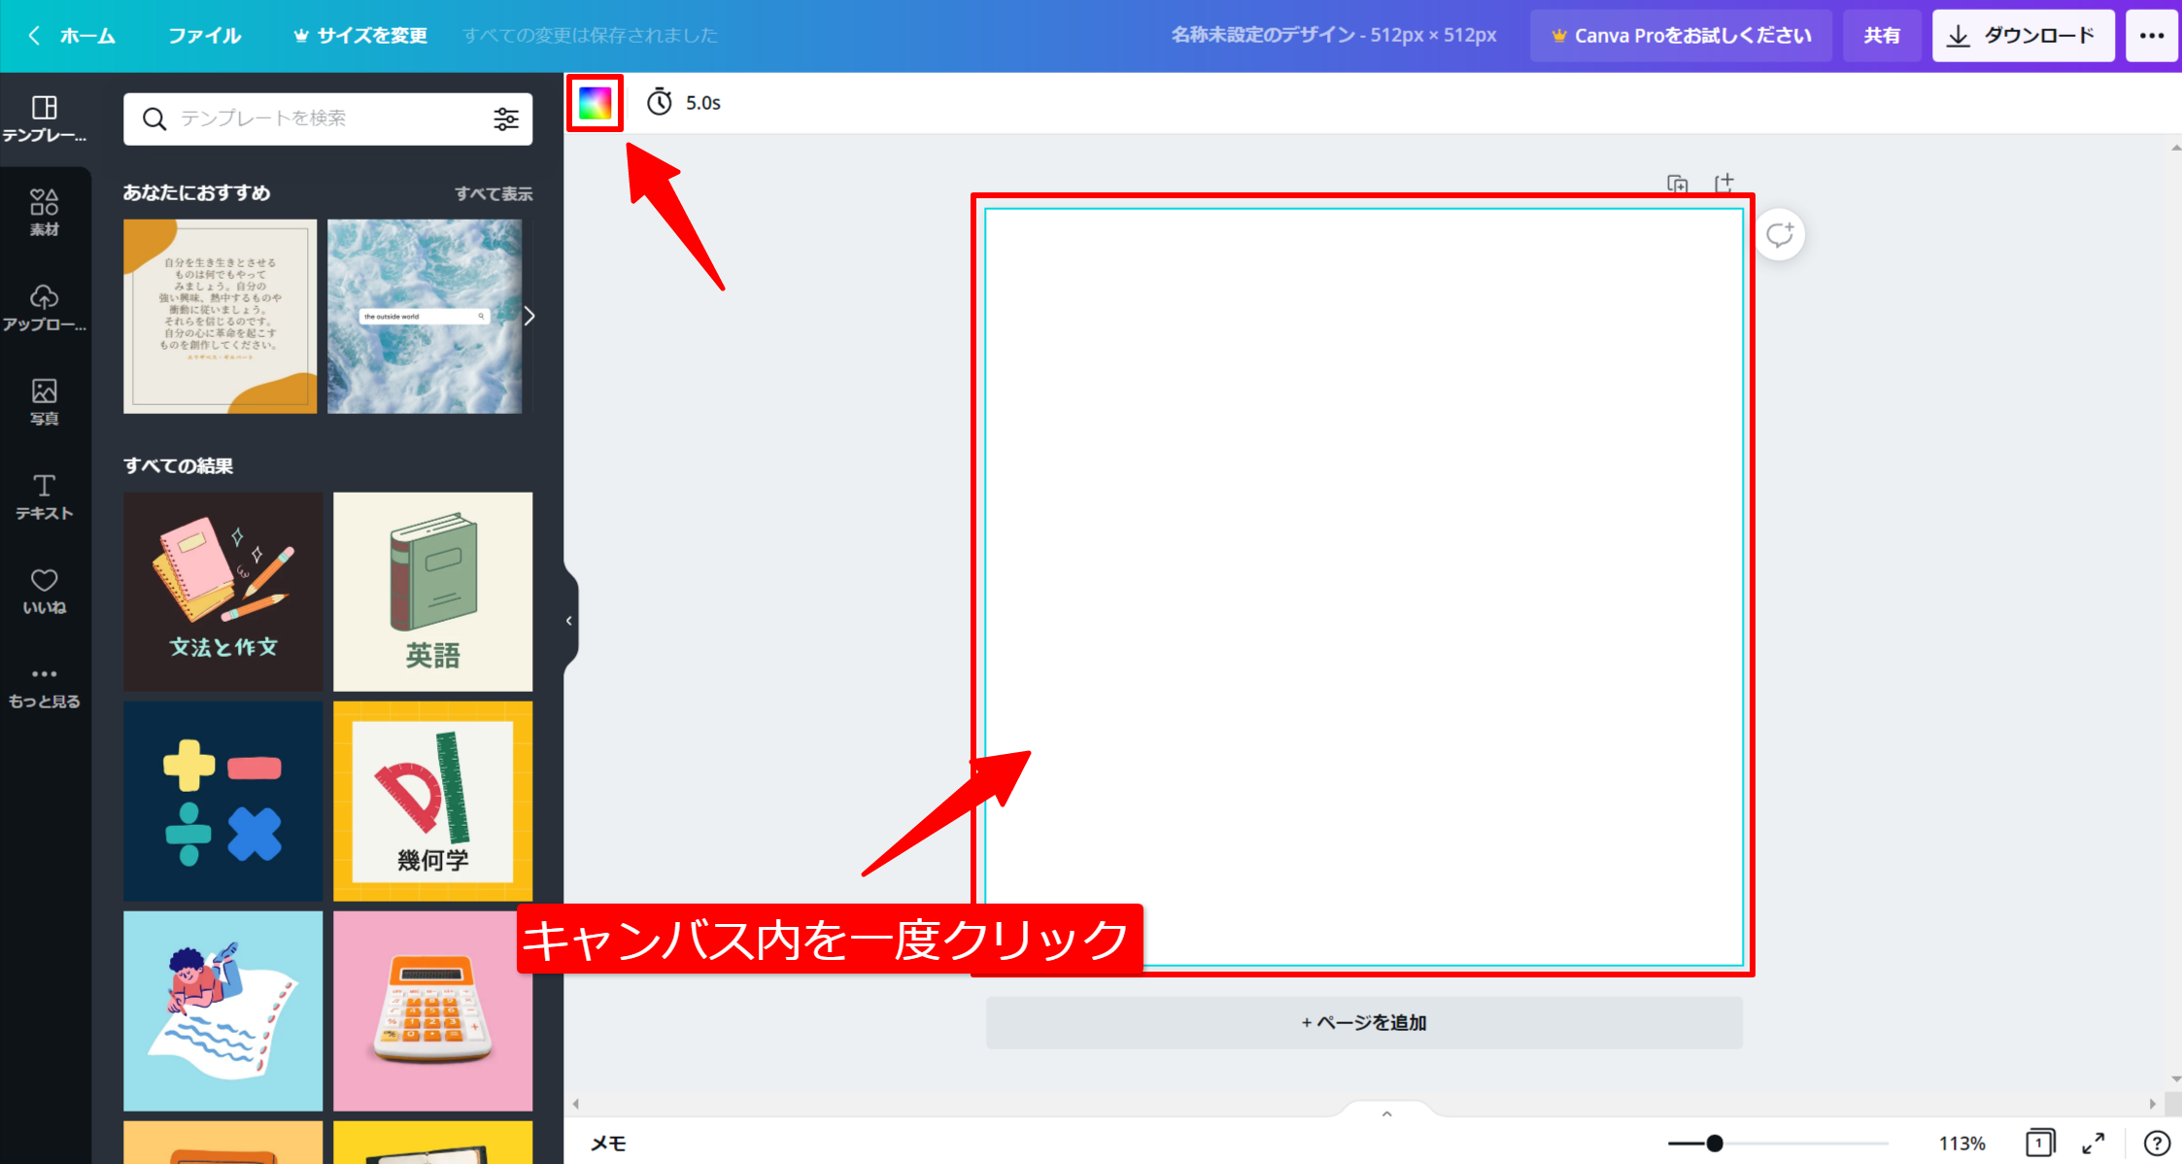Select the テキスト text tool icon
Screen dimensions: 2182x1164
point(44,496)
